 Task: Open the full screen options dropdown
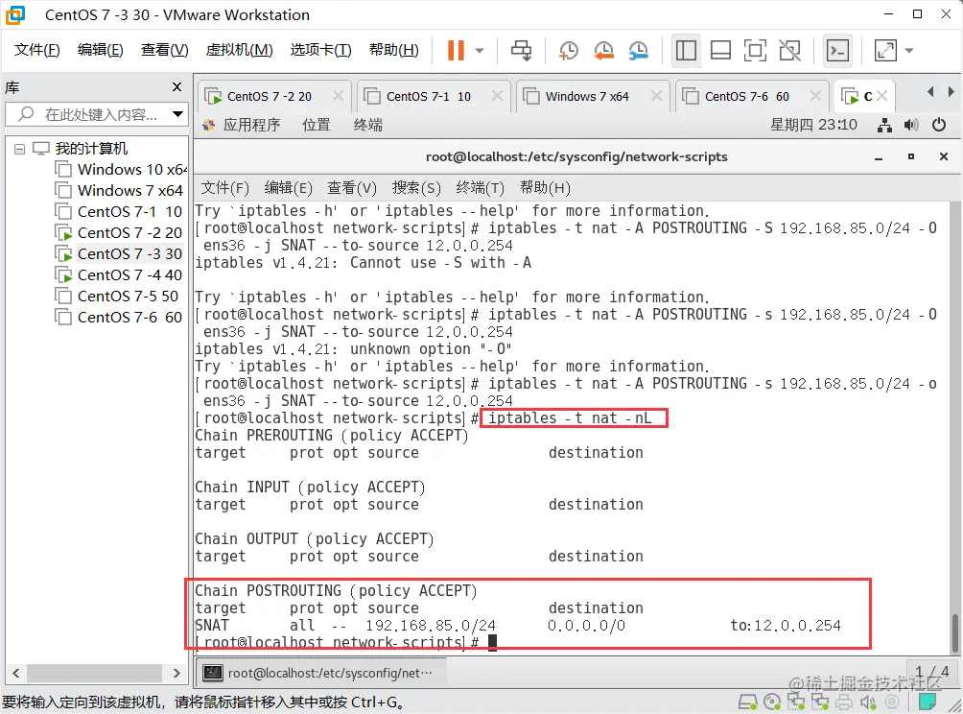click(907, 49)
